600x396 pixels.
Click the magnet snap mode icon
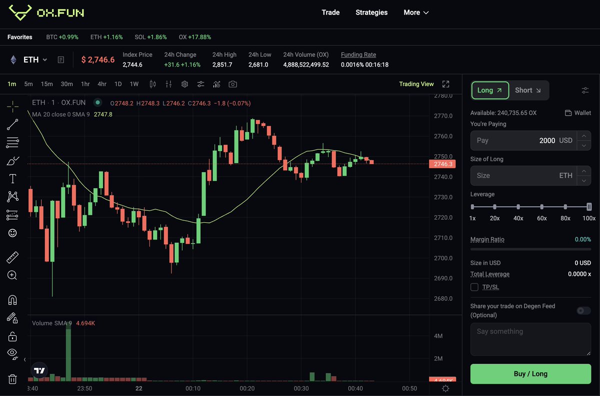(x=12, y=300)
